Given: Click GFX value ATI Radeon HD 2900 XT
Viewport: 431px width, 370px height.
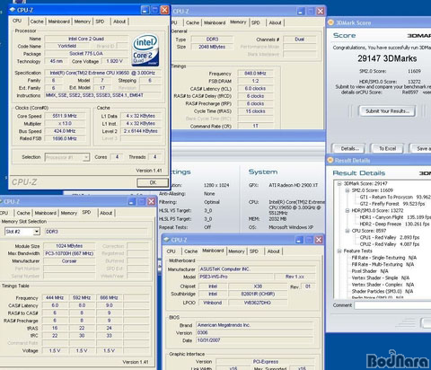Looking at the screenshot, I should pyautogui.click(x=294, y=185).
